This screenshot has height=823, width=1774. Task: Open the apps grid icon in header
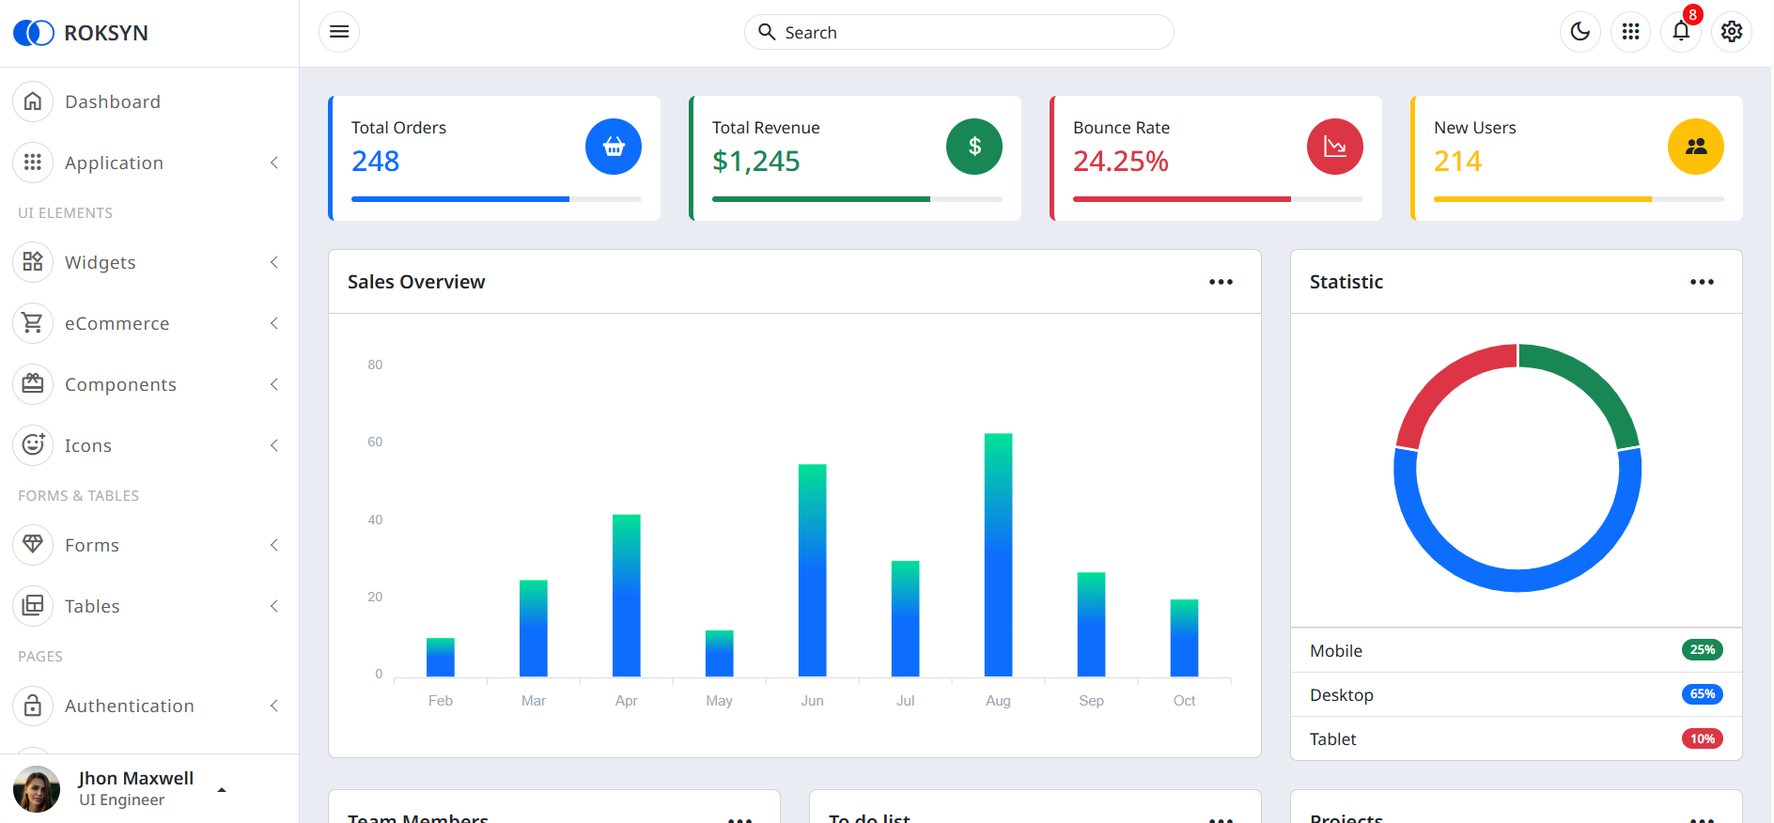pyautogui.click(x=1631, y=32)
